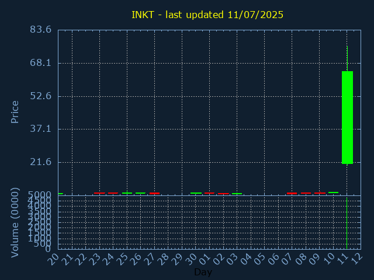The image size is (374, 280).
Task: Click the green candlestick on day 30
Action: pyautogui.click(x=196, y=193)
